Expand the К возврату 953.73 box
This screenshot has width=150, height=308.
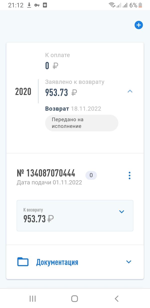(75, 215)
